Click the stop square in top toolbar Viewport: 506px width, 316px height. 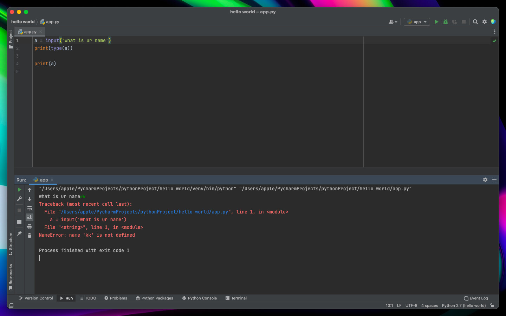[x=464, y=22]
